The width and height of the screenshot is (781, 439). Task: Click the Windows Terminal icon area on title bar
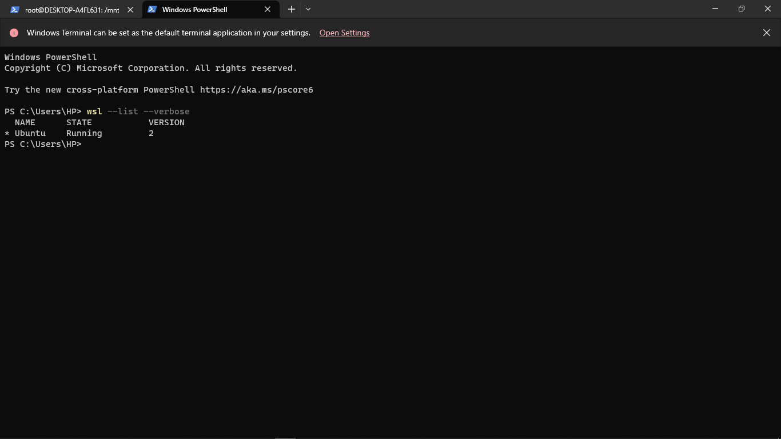(152, 9)
